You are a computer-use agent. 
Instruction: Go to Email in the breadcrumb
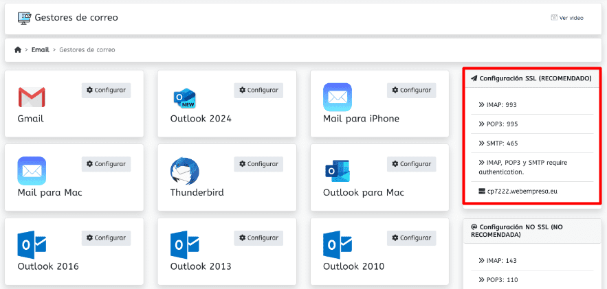(41, 50)
